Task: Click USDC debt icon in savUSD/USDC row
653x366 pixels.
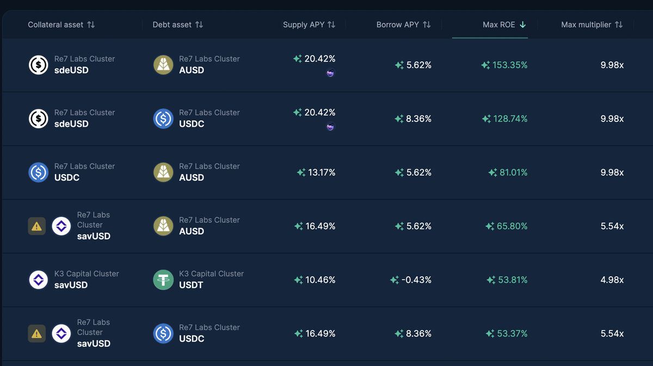Action: 163,334
